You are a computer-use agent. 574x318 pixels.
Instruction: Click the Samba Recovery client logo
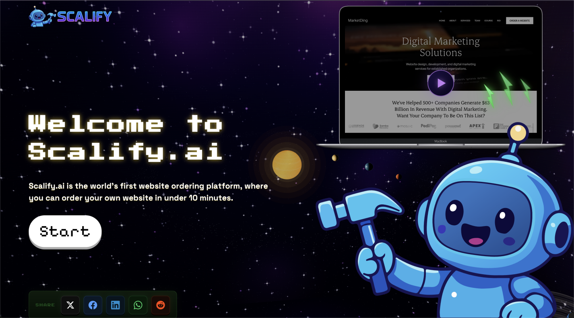click(381, 126)
